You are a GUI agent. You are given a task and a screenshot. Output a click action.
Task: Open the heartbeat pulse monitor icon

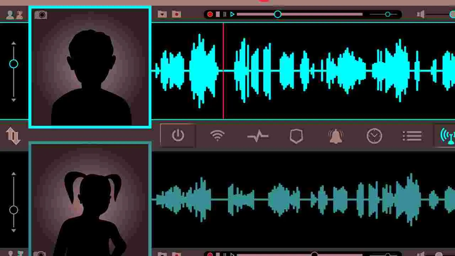(258, 136)
